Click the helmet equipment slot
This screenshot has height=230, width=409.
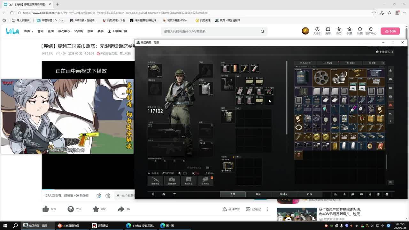click(x=155, y=71)
